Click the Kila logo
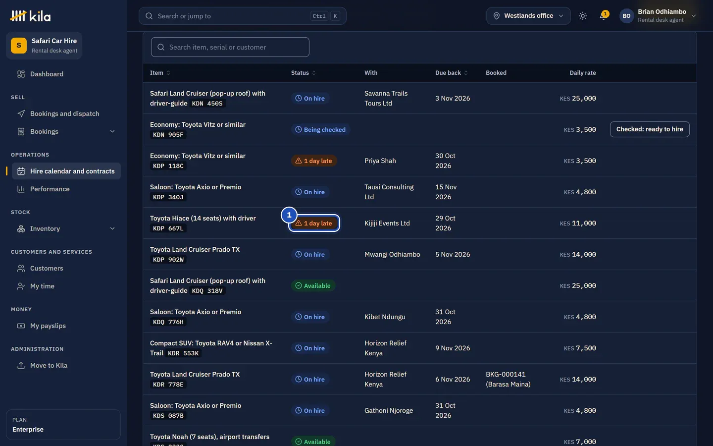The image size is (713, 446). (x=30, y=16)
